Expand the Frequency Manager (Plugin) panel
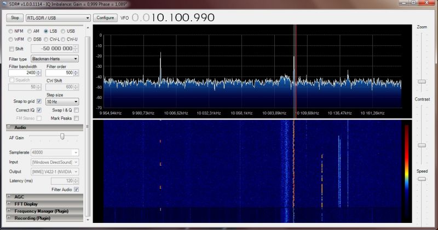438x230 pixels. coord(45,211)
